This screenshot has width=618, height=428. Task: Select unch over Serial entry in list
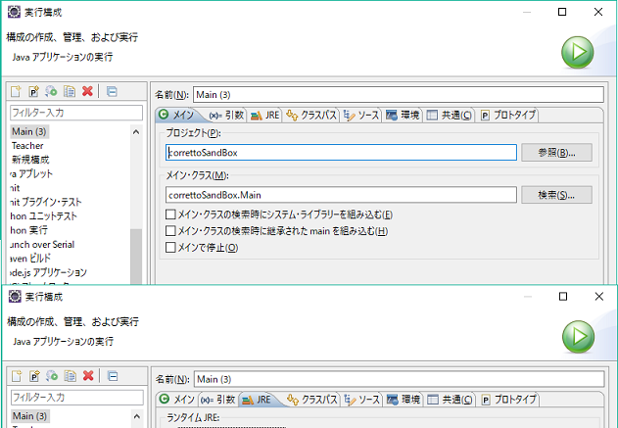pos(42,244)
